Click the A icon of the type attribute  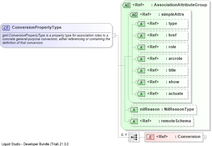tap(141, 24)
